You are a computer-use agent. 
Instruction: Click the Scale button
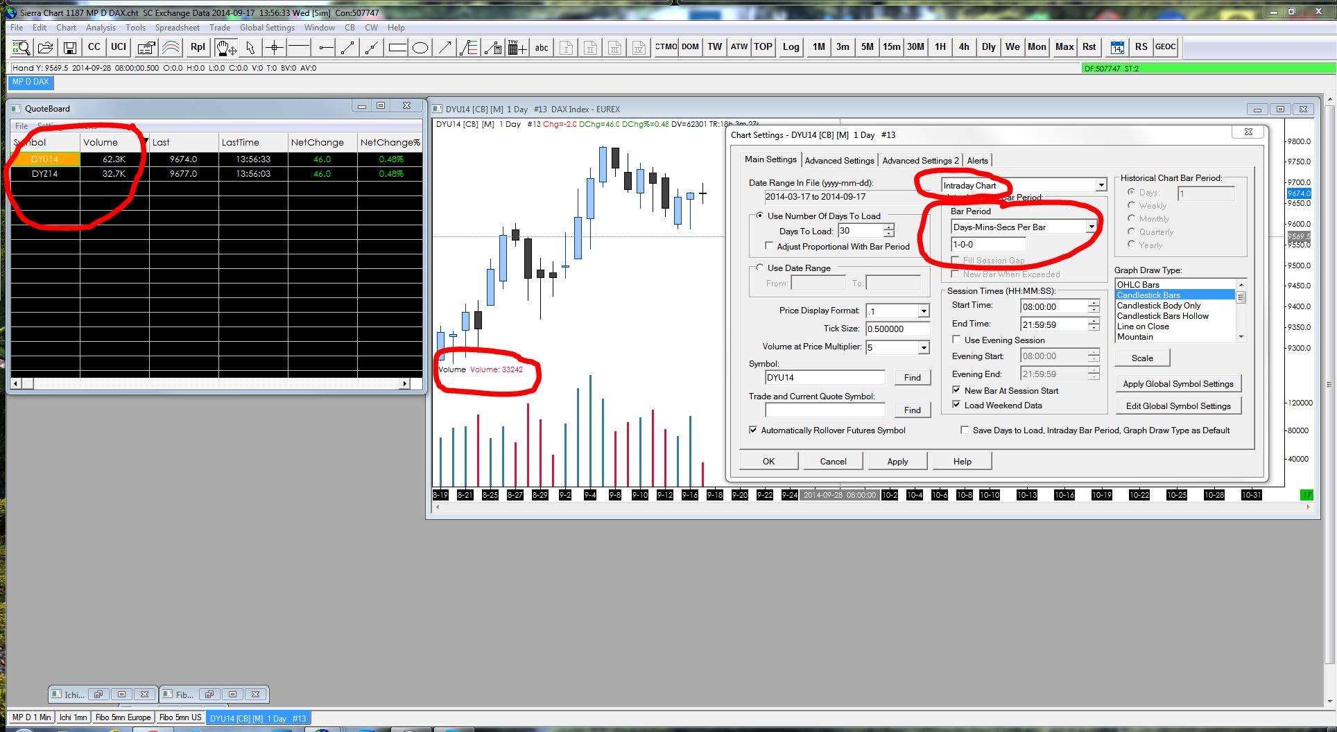click(1142, 358)
